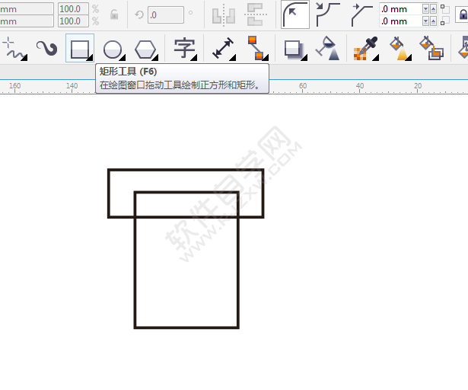Screen dimensions: 468x390
Task: Select the Text tool (字)
Action: 185,48
